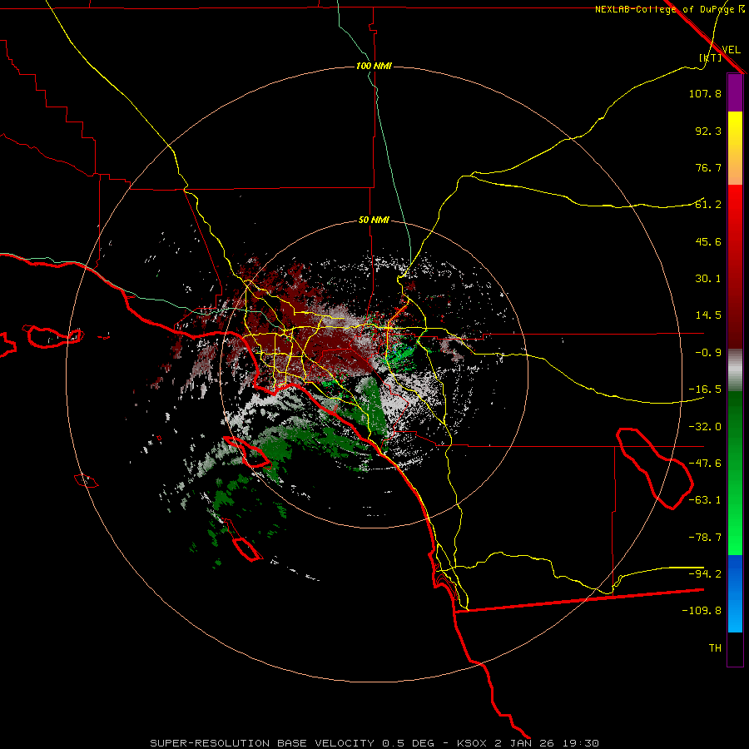Click the -109.8 velocity scale value
This screenshot has height=749, width=749.
[x=702, y=611]
